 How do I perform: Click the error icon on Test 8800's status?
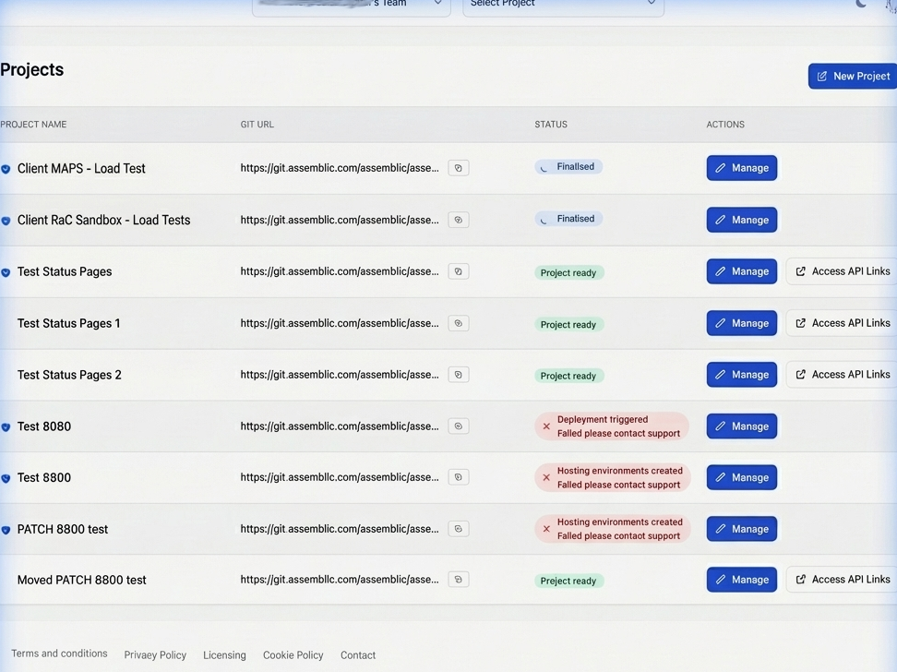(x=544, y=477)
